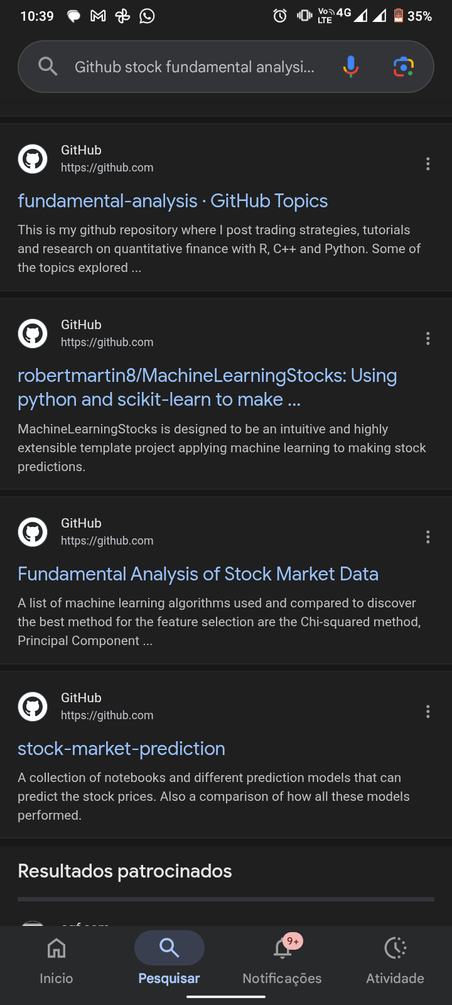
Task: Open more options for Fundamental Analysis result
Action: point(428,537)
